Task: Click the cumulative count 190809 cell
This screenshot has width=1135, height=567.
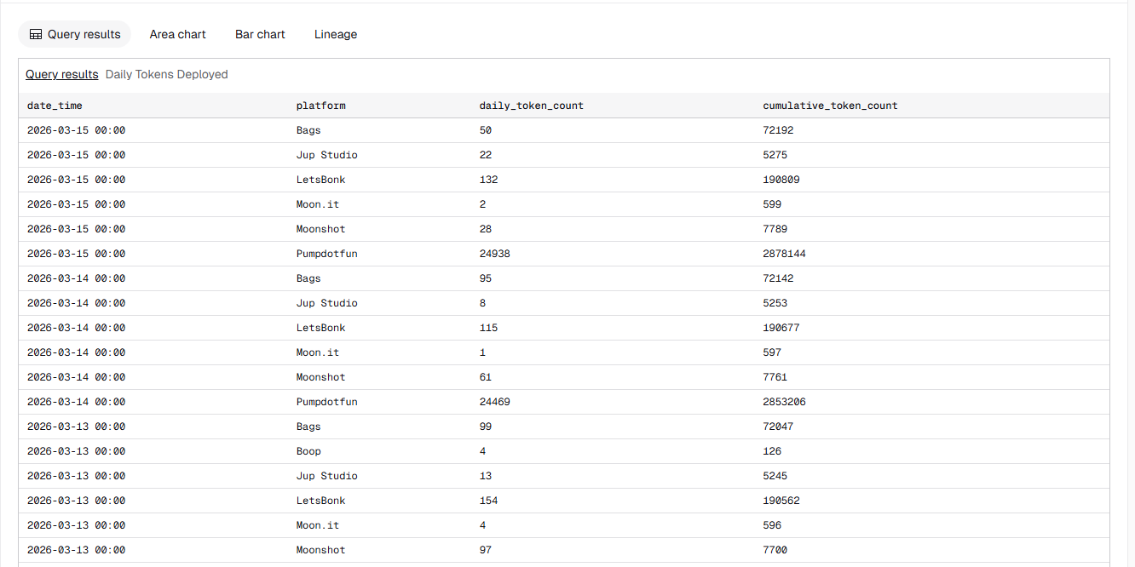Action: pyautogui.click(x=781, y=180)
